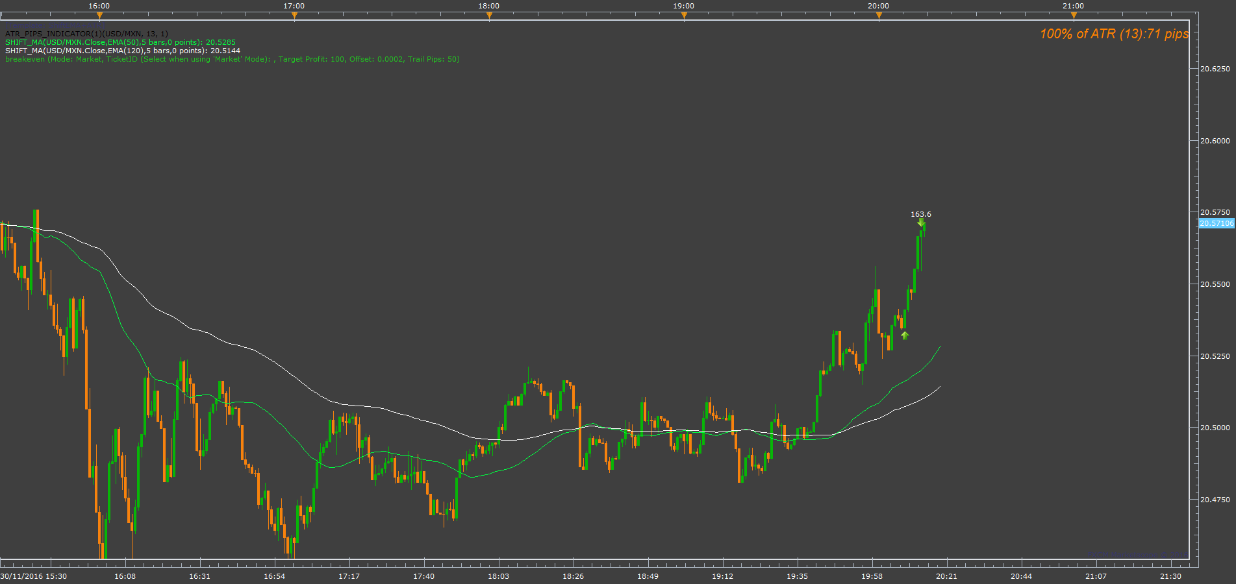
Task: Click the orange 19:00 hour marker triangle
Action: pos(684,16)
